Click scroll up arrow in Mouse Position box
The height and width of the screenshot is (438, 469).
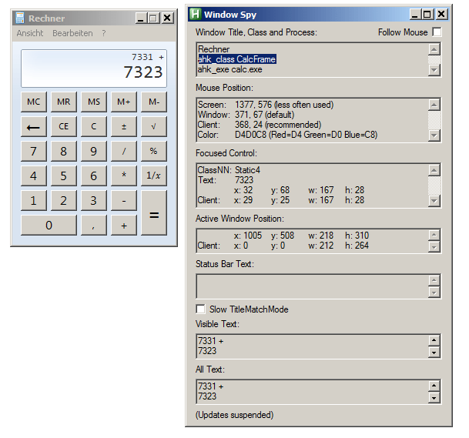click(x=434, y=105)
